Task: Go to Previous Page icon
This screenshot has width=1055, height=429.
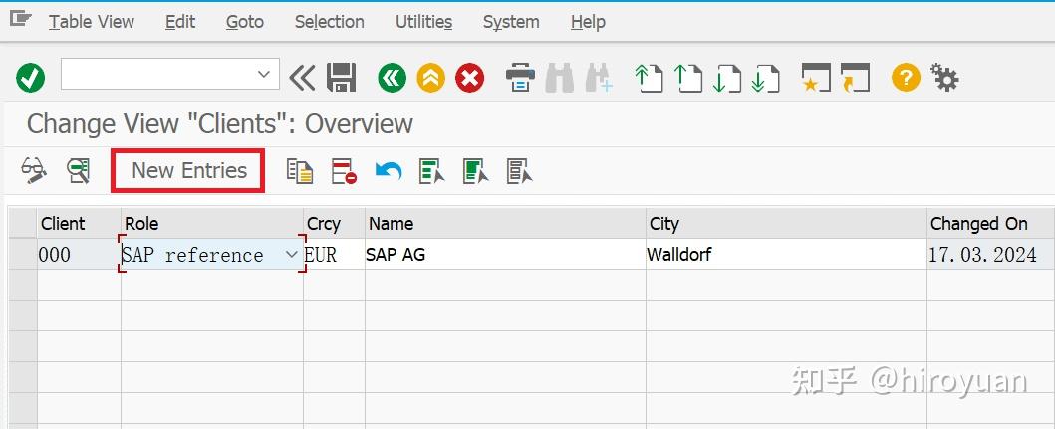Action: point(688,78)
